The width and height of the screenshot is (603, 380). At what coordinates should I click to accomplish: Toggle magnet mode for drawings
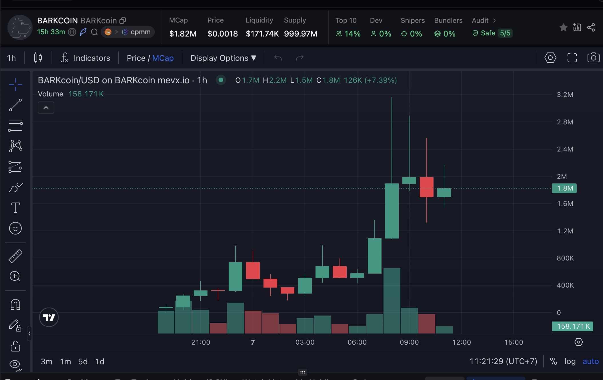tap(15, 304)
